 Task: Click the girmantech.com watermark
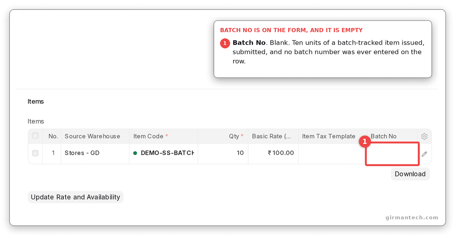[x=411, y=217]
